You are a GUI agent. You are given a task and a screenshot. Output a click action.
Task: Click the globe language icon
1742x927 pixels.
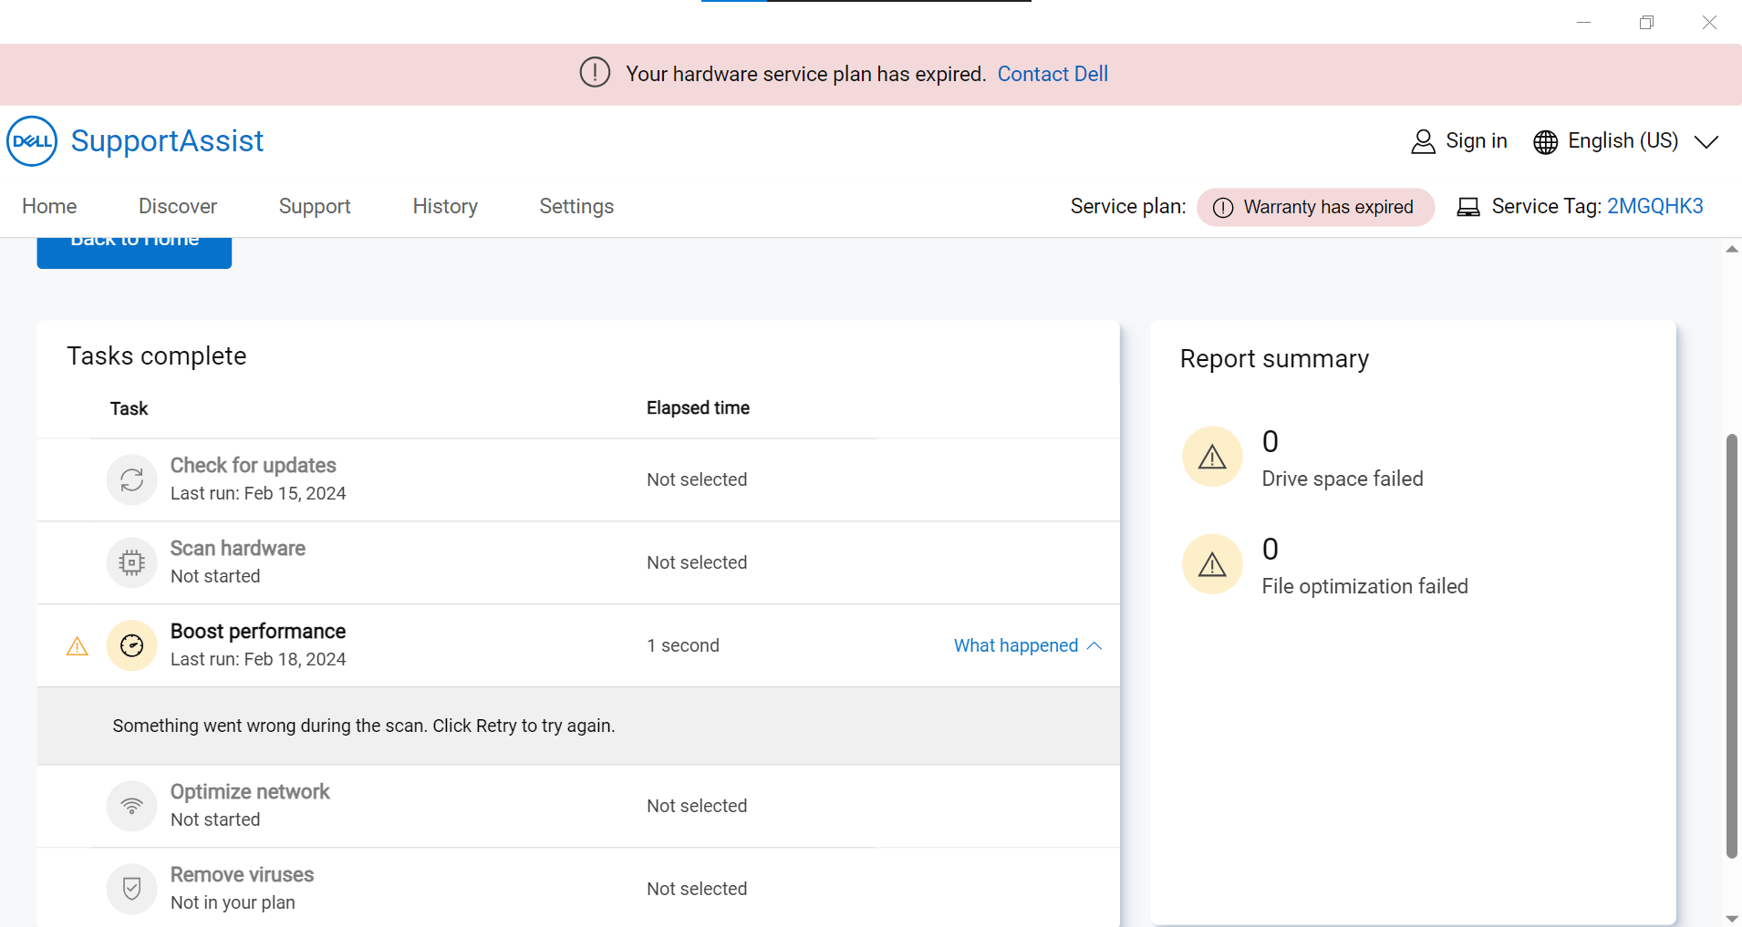point(1545,142)
